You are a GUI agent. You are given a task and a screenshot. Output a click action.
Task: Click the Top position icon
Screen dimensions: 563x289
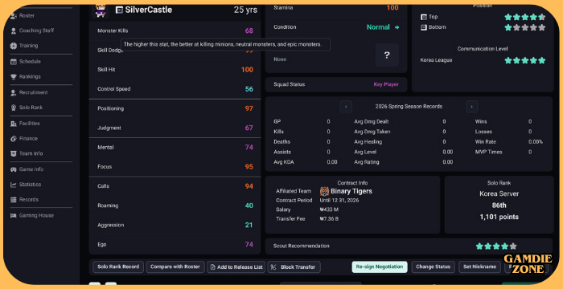[x=424, y=17]
